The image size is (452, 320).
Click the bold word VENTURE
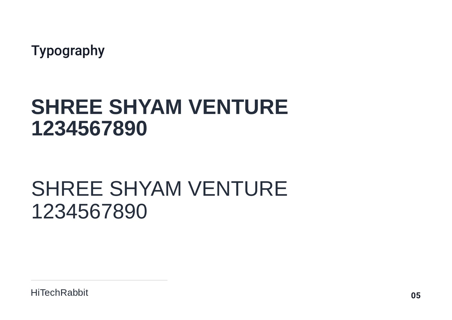[238, 107]
